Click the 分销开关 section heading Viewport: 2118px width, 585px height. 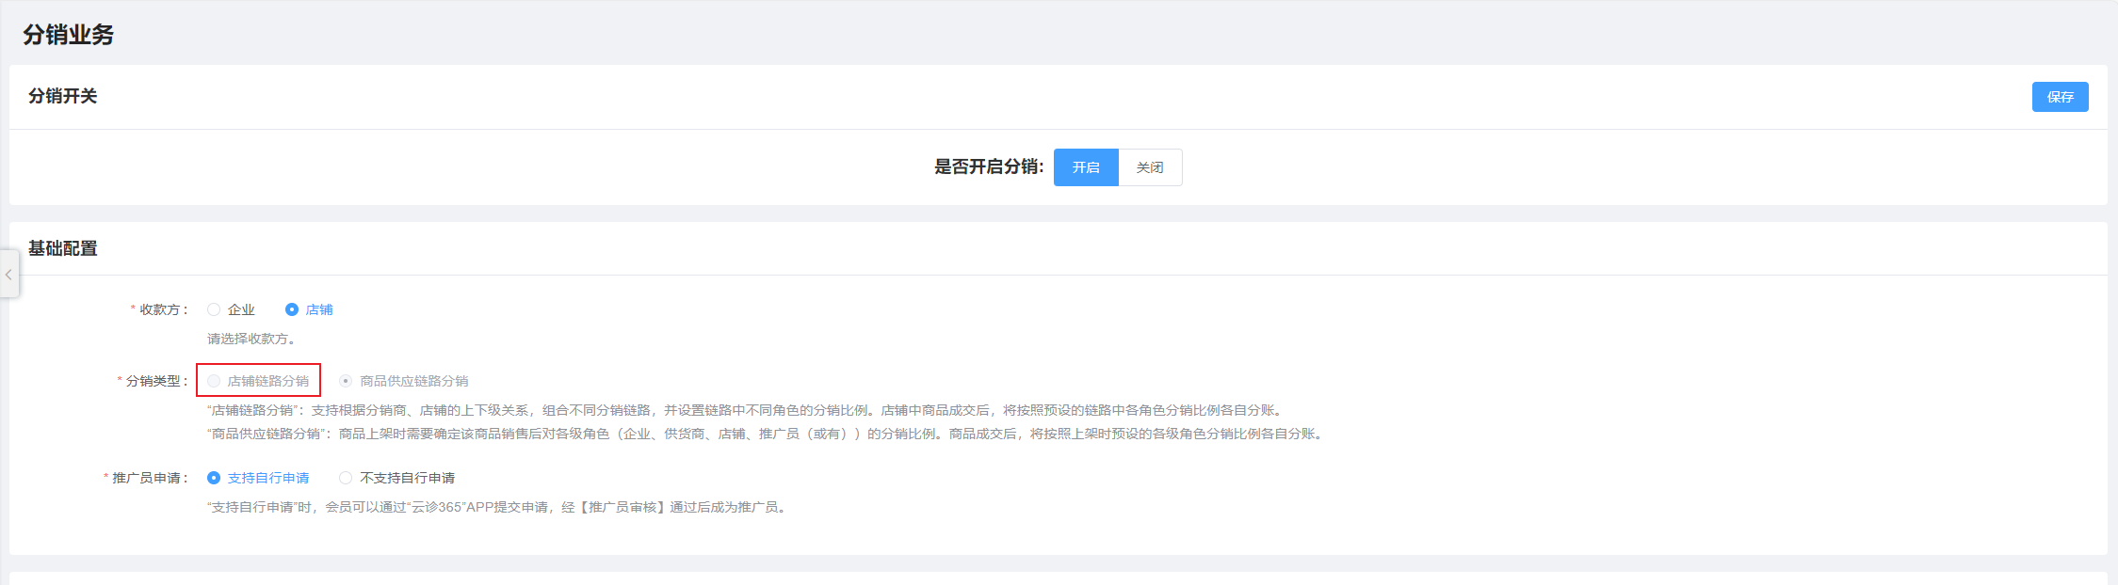[x=62, y=96]
